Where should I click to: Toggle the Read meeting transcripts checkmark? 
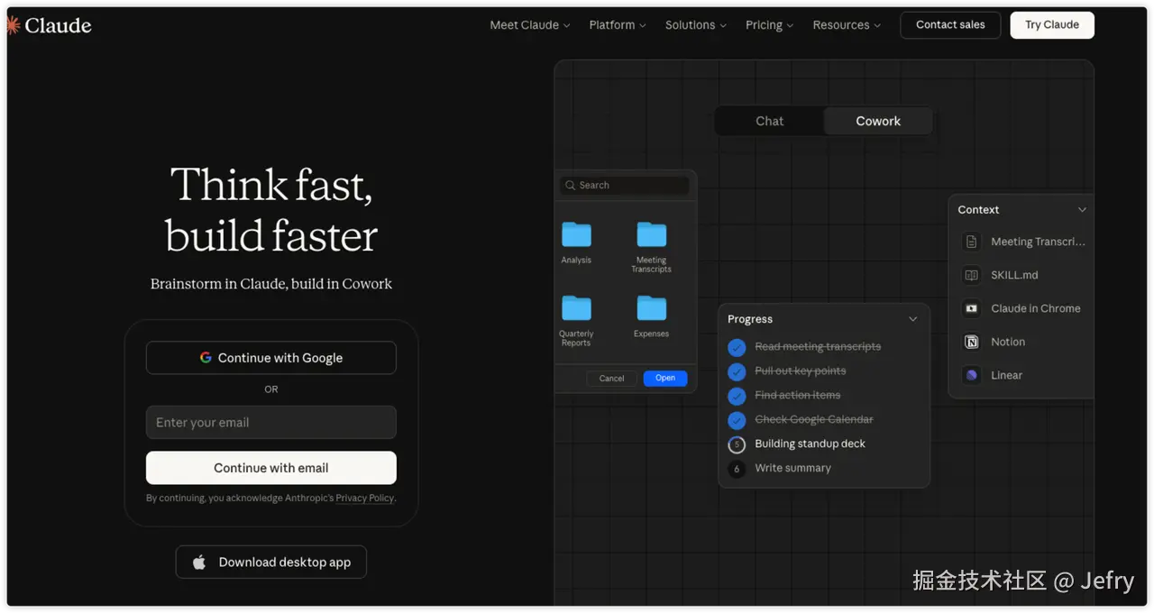pyautogui.click(x=737, y=347)
